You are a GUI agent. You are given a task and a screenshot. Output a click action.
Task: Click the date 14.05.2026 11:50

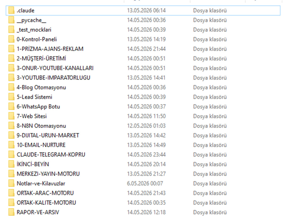click(x=146, y=116)
